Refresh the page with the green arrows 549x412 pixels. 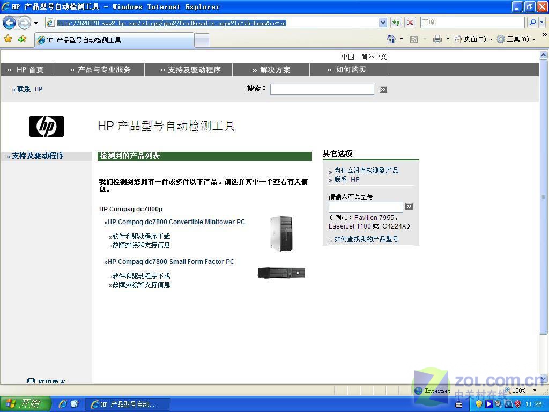pyautogui.click(x=396, y=23)
